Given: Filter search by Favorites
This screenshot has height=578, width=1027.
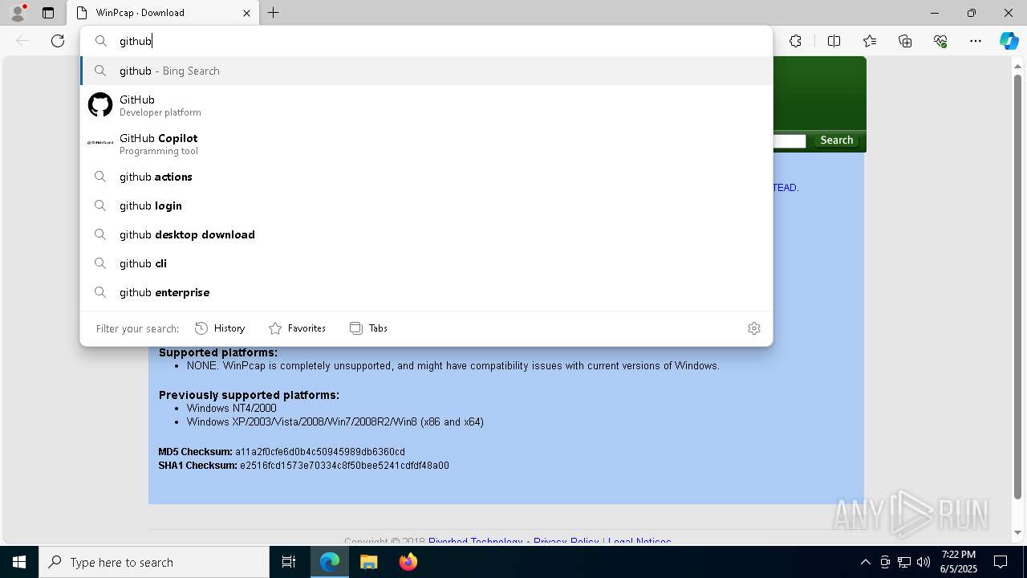Looking at the screenshot, I should coord(297,328).
